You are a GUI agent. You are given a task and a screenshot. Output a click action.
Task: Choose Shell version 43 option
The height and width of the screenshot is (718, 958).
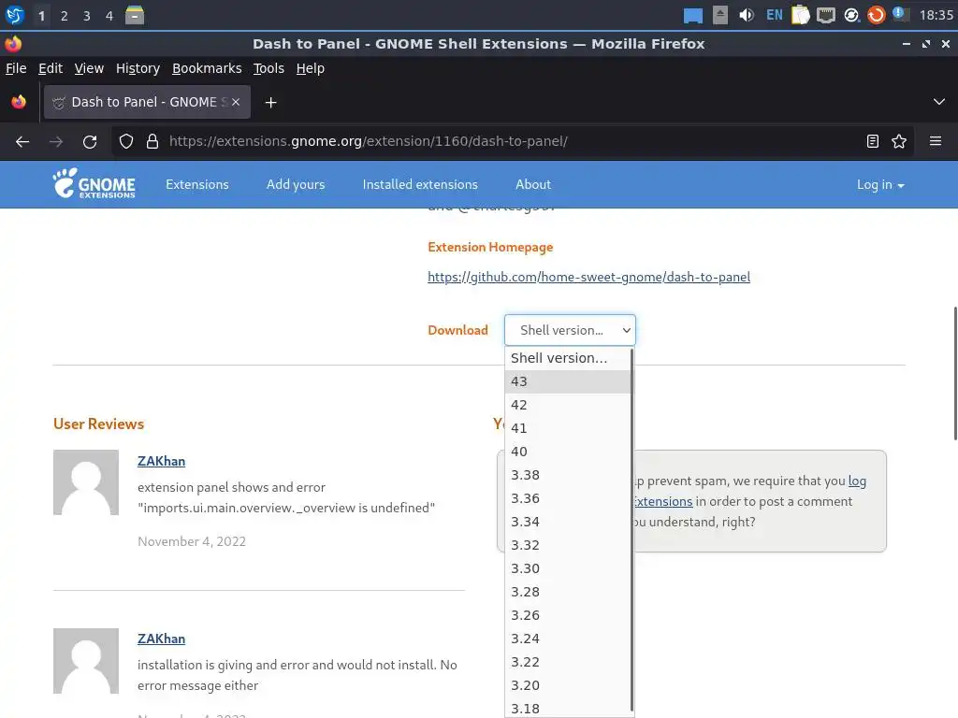coord(568,381)
